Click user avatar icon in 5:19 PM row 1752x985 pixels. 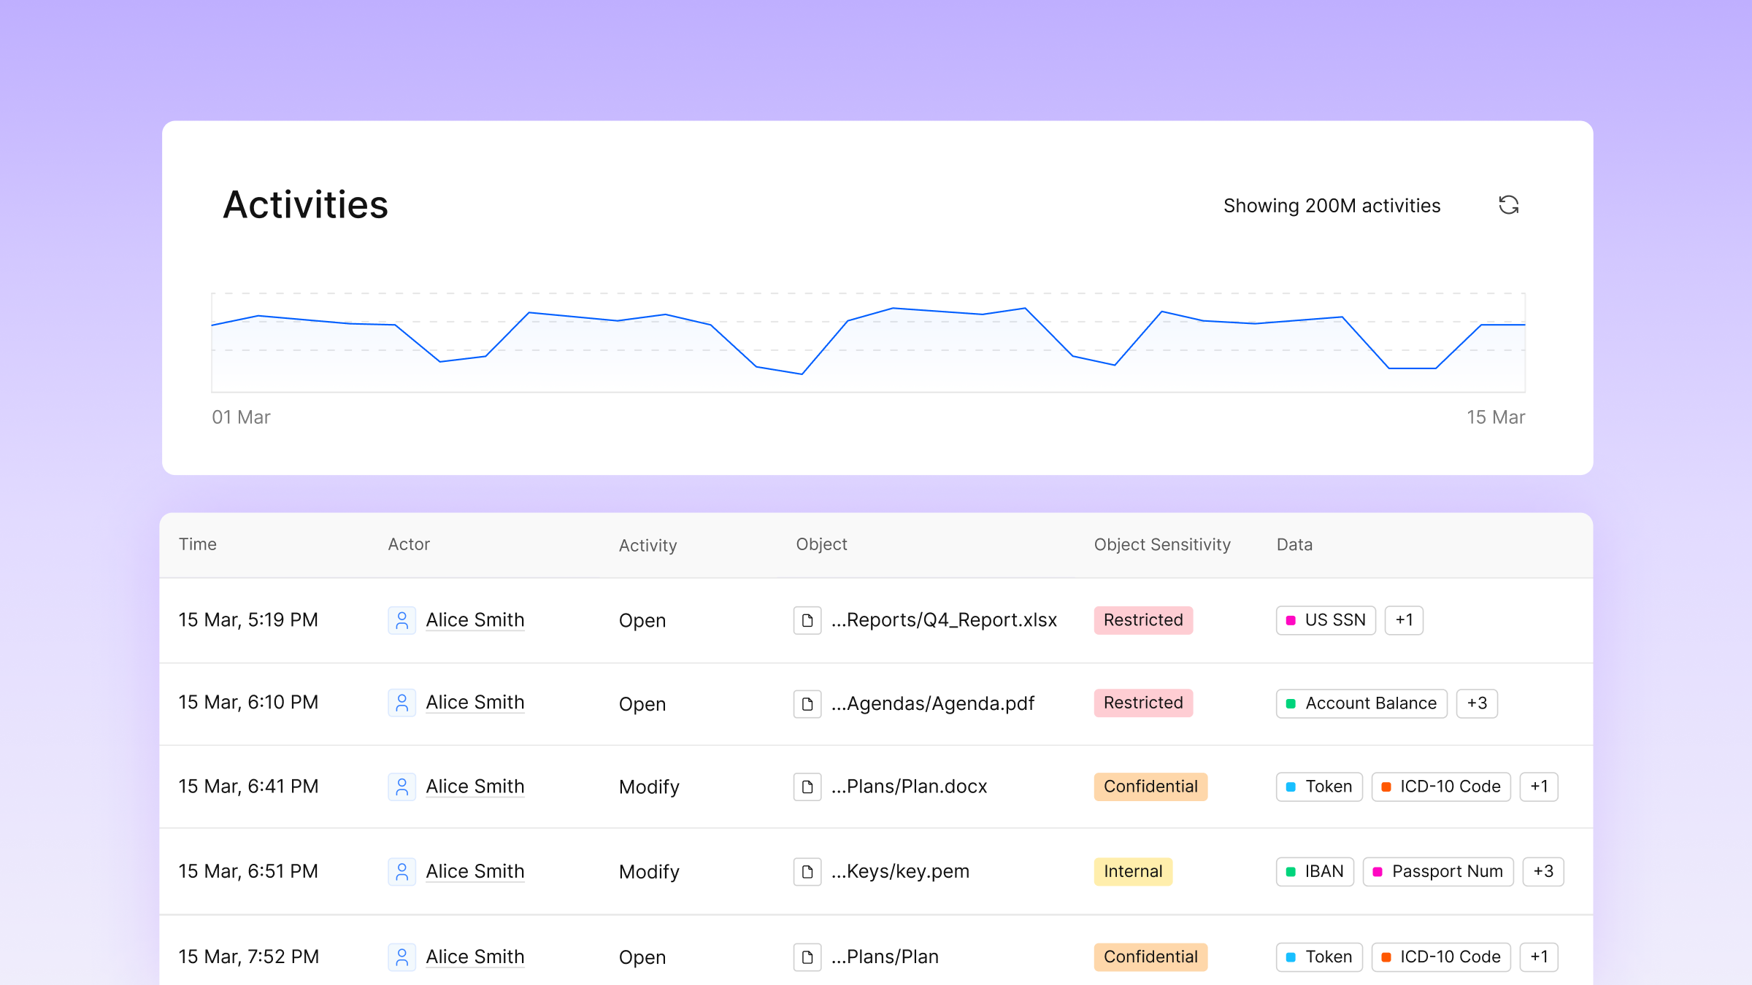point(401,620)
